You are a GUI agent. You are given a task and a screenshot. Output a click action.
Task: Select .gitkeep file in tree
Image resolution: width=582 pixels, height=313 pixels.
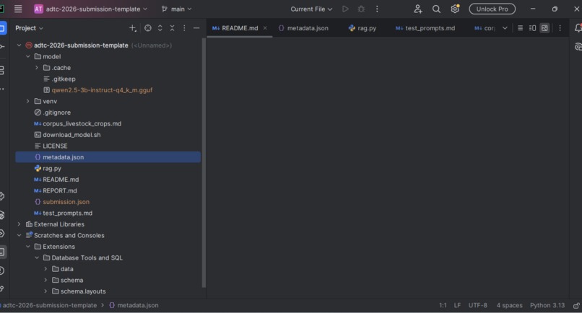click(59, 79)
